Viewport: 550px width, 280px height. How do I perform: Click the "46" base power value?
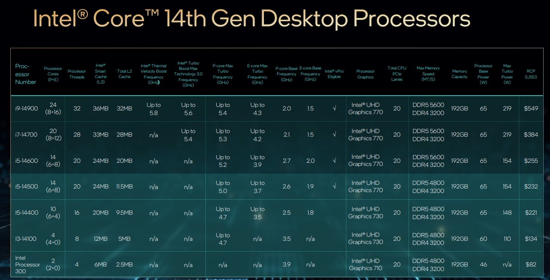click(x=483, y=264)
